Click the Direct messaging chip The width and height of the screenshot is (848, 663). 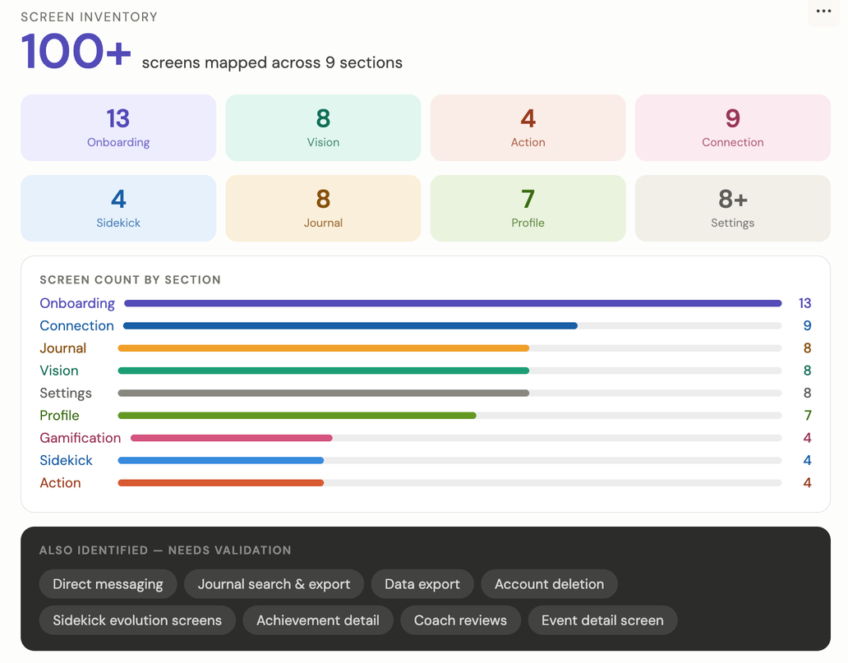pyautogui.click(x=108, y=584)
